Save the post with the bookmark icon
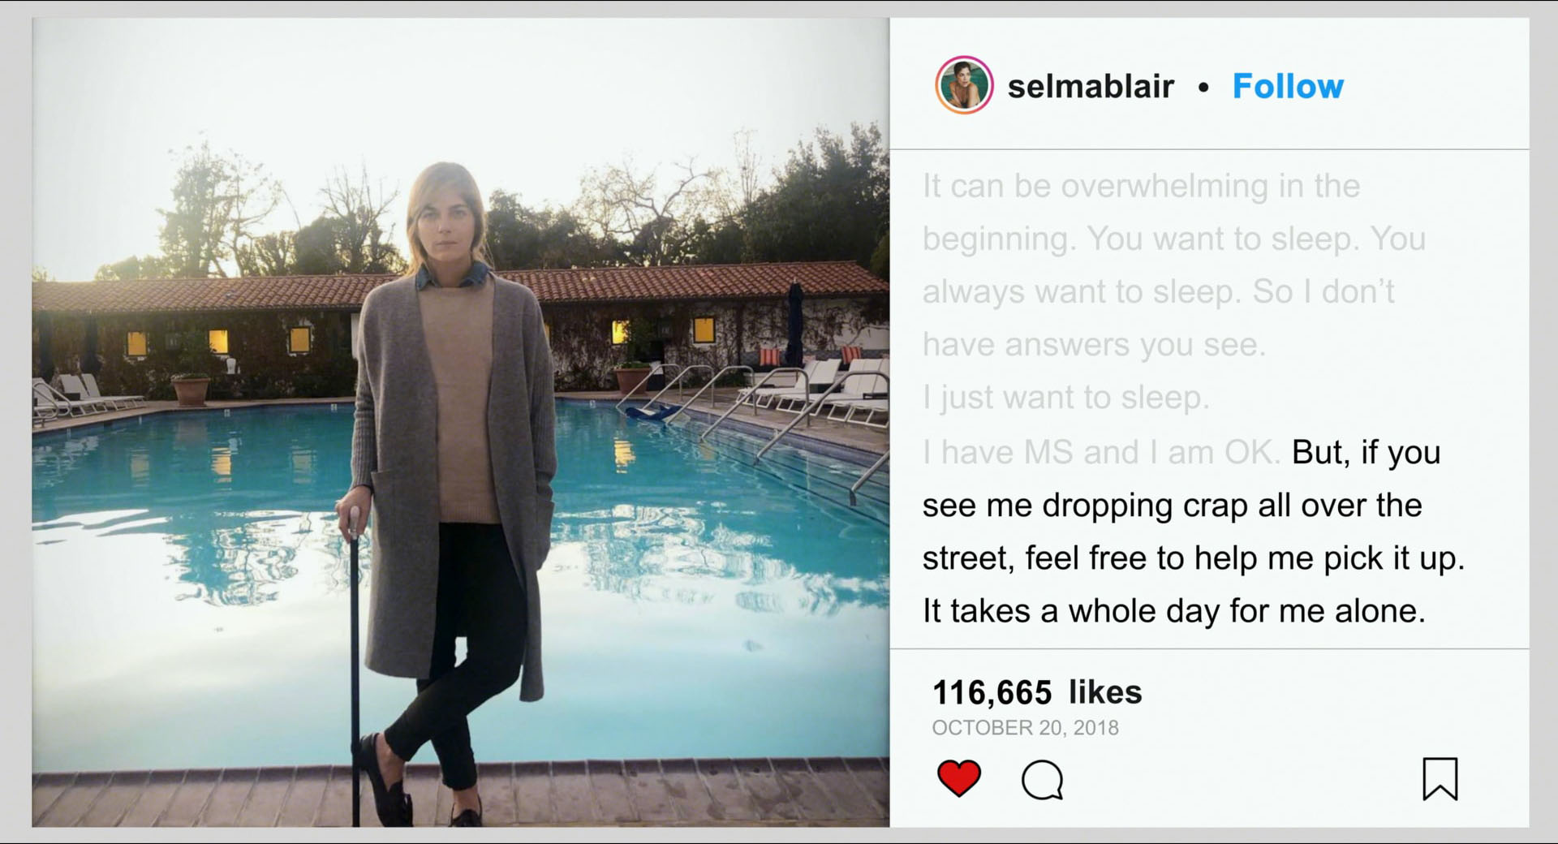This screenshot has height=844, width=1558. pyautogui.click(x=1440, y=778)
